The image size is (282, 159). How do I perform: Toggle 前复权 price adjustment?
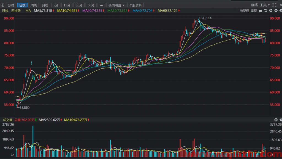pos(244,11)
